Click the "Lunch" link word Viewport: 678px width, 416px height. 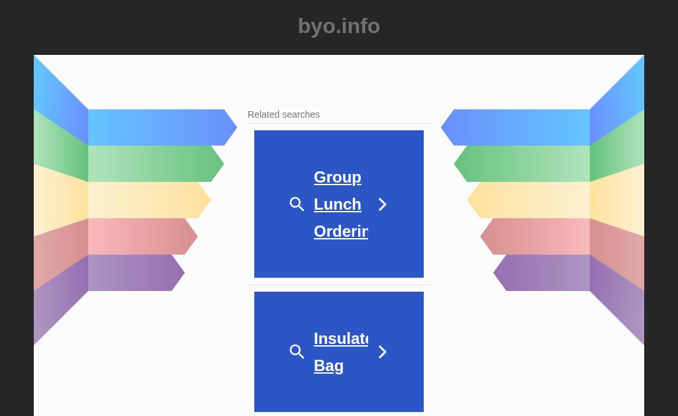338,204
